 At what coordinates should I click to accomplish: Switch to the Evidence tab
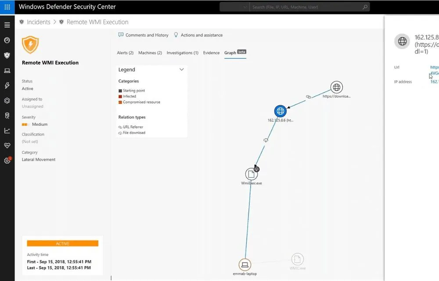[211, 52]
